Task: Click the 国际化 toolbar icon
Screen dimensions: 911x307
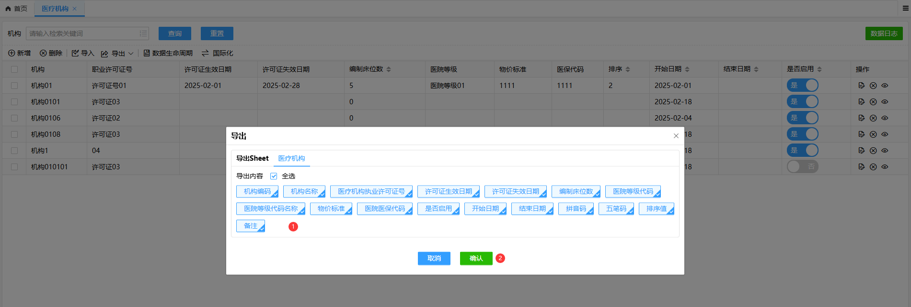Action: point(205,53)
